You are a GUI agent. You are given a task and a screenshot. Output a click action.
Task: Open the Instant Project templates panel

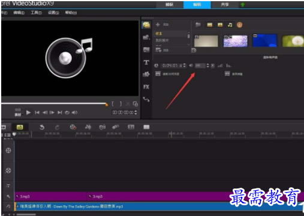pos(146,37)
